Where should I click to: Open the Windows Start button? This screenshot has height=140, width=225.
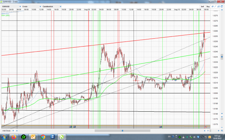point(4,137)
